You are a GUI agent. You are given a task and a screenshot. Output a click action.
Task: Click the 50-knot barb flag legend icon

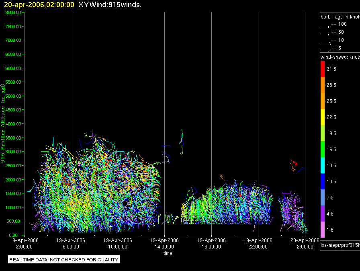pos(325,35)
